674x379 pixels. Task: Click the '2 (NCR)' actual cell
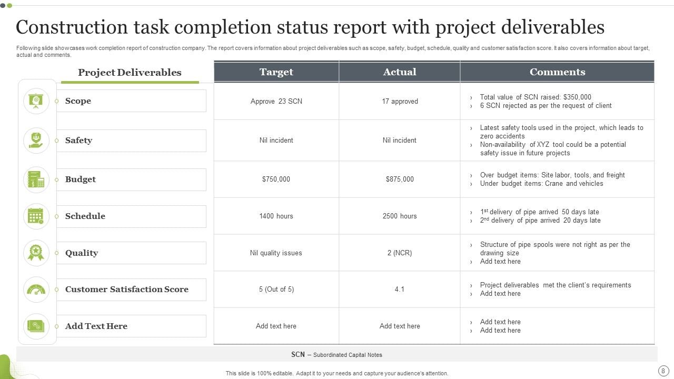[400, 253]
